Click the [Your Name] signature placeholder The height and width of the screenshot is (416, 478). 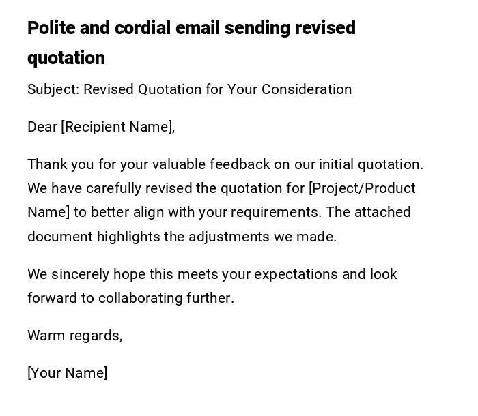67,373
